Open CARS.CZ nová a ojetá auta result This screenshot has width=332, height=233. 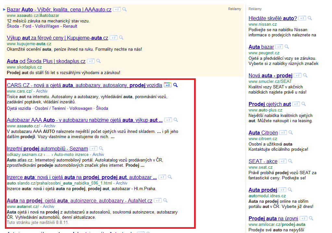tap(84, 85)
